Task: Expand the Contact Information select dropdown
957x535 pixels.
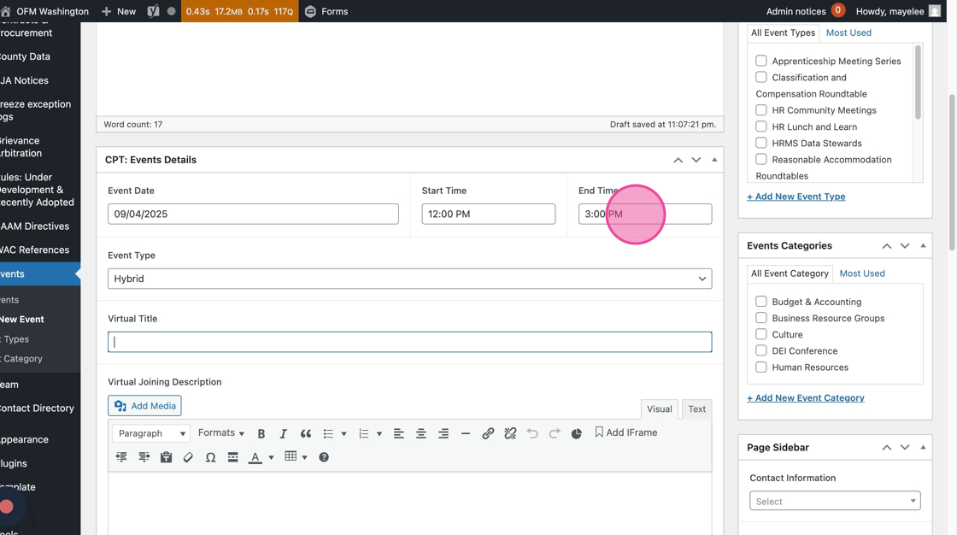Action: (834, 502)
